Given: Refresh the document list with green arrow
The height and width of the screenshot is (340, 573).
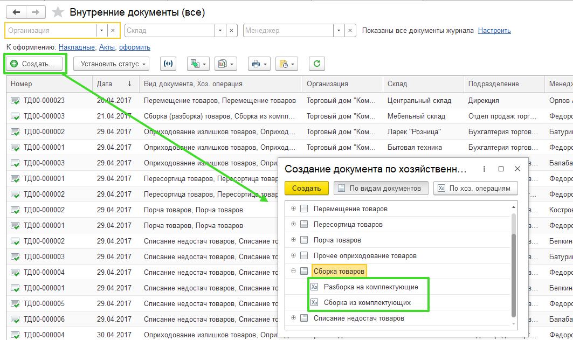Looking at the screenshot, I should (317, 64).
